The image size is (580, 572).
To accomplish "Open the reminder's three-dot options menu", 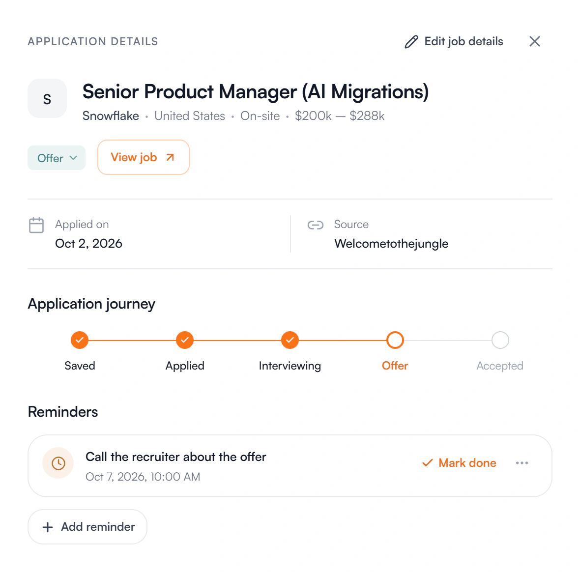I will pyautogui.click(x=522, y=463).
